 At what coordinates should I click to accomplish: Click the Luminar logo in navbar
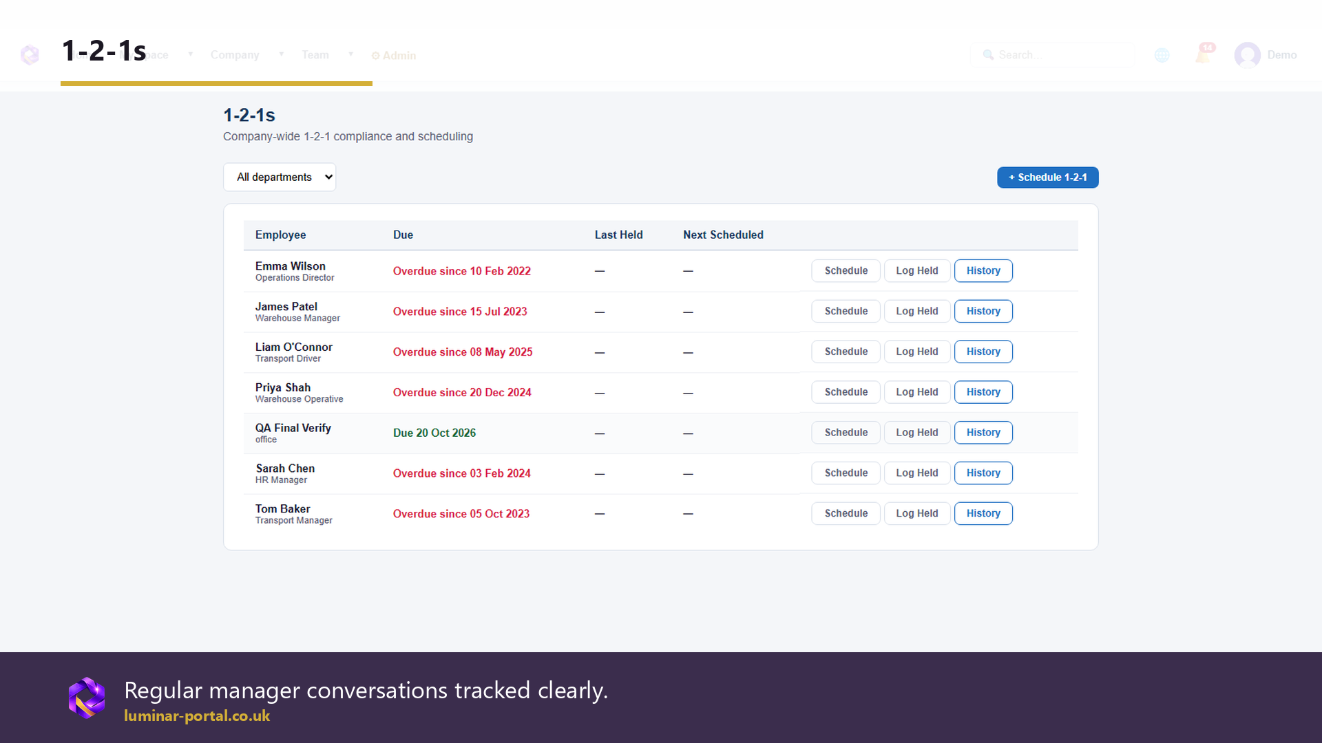point(30,54)
